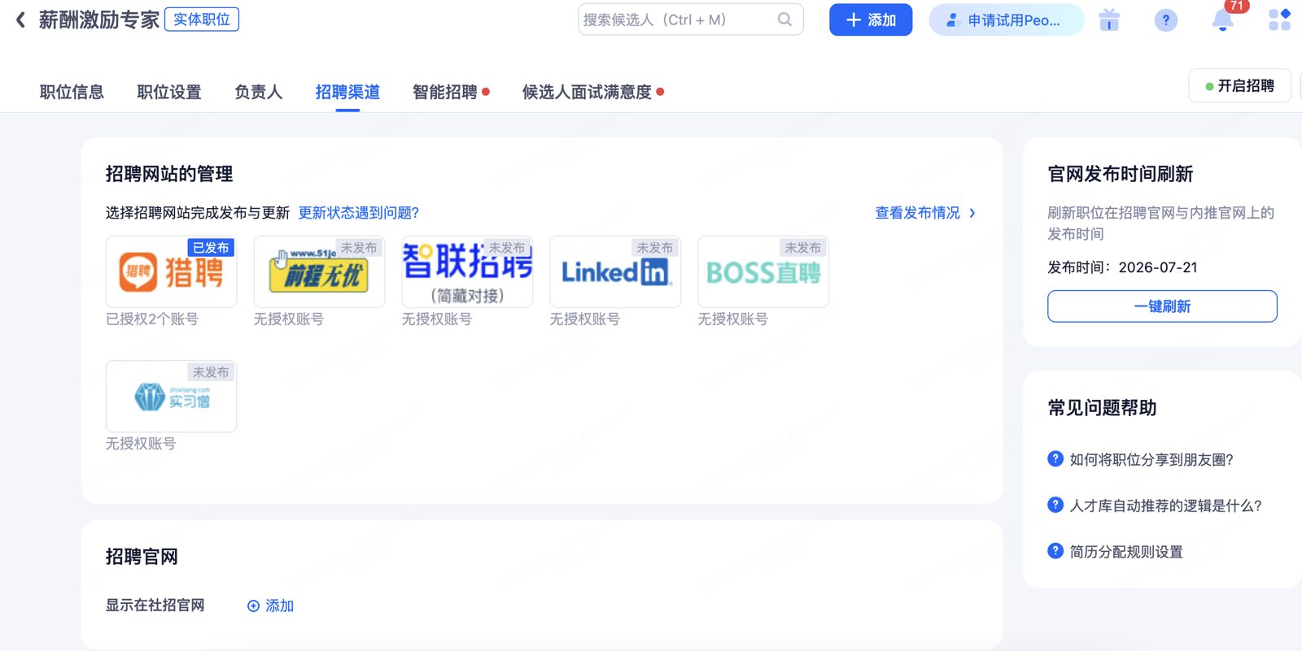Switch to the 招聘渠道 tab
Image resolution: width=1302 pixels, height=651 pixels.
pos(347,92)
